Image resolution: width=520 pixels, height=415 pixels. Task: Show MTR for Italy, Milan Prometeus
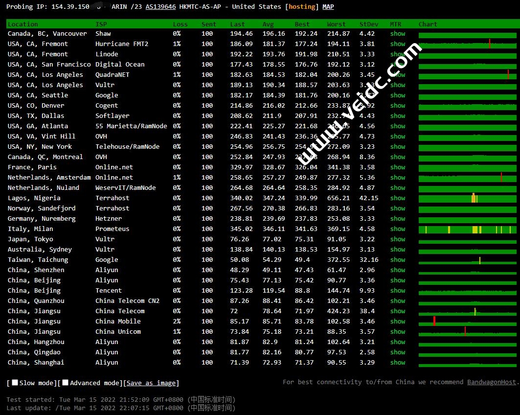point(397,229)
